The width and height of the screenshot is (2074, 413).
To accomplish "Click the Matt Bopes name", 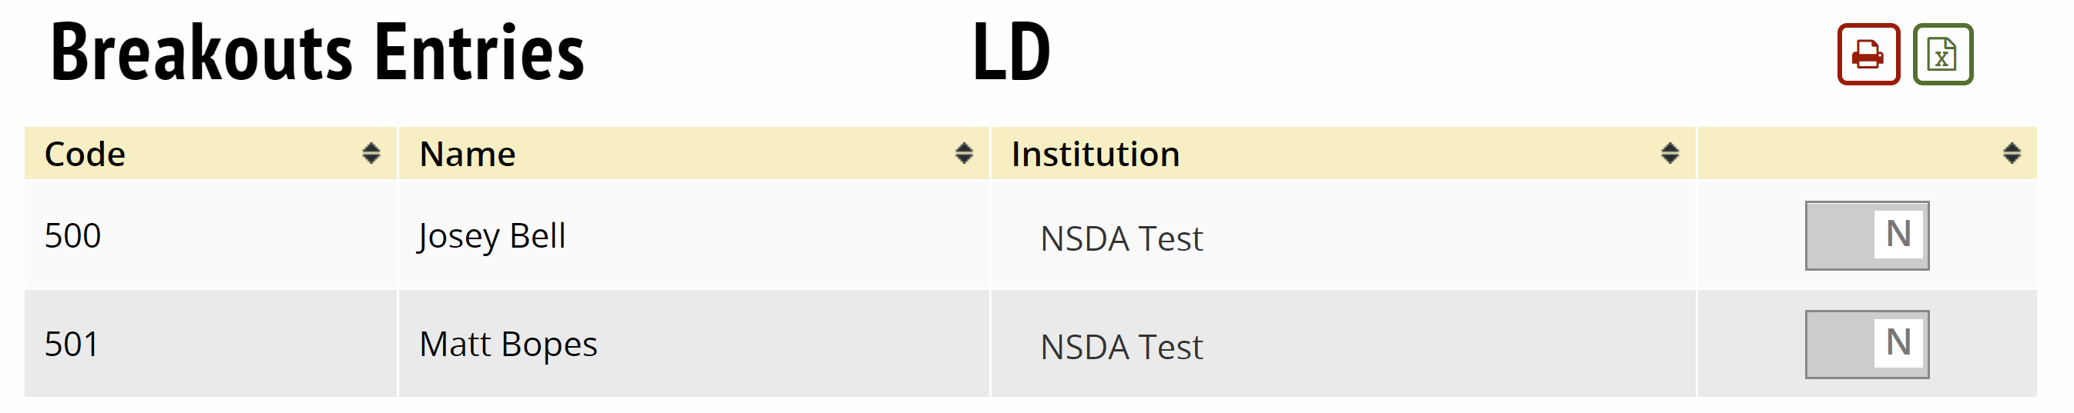I will pos(508,345).
